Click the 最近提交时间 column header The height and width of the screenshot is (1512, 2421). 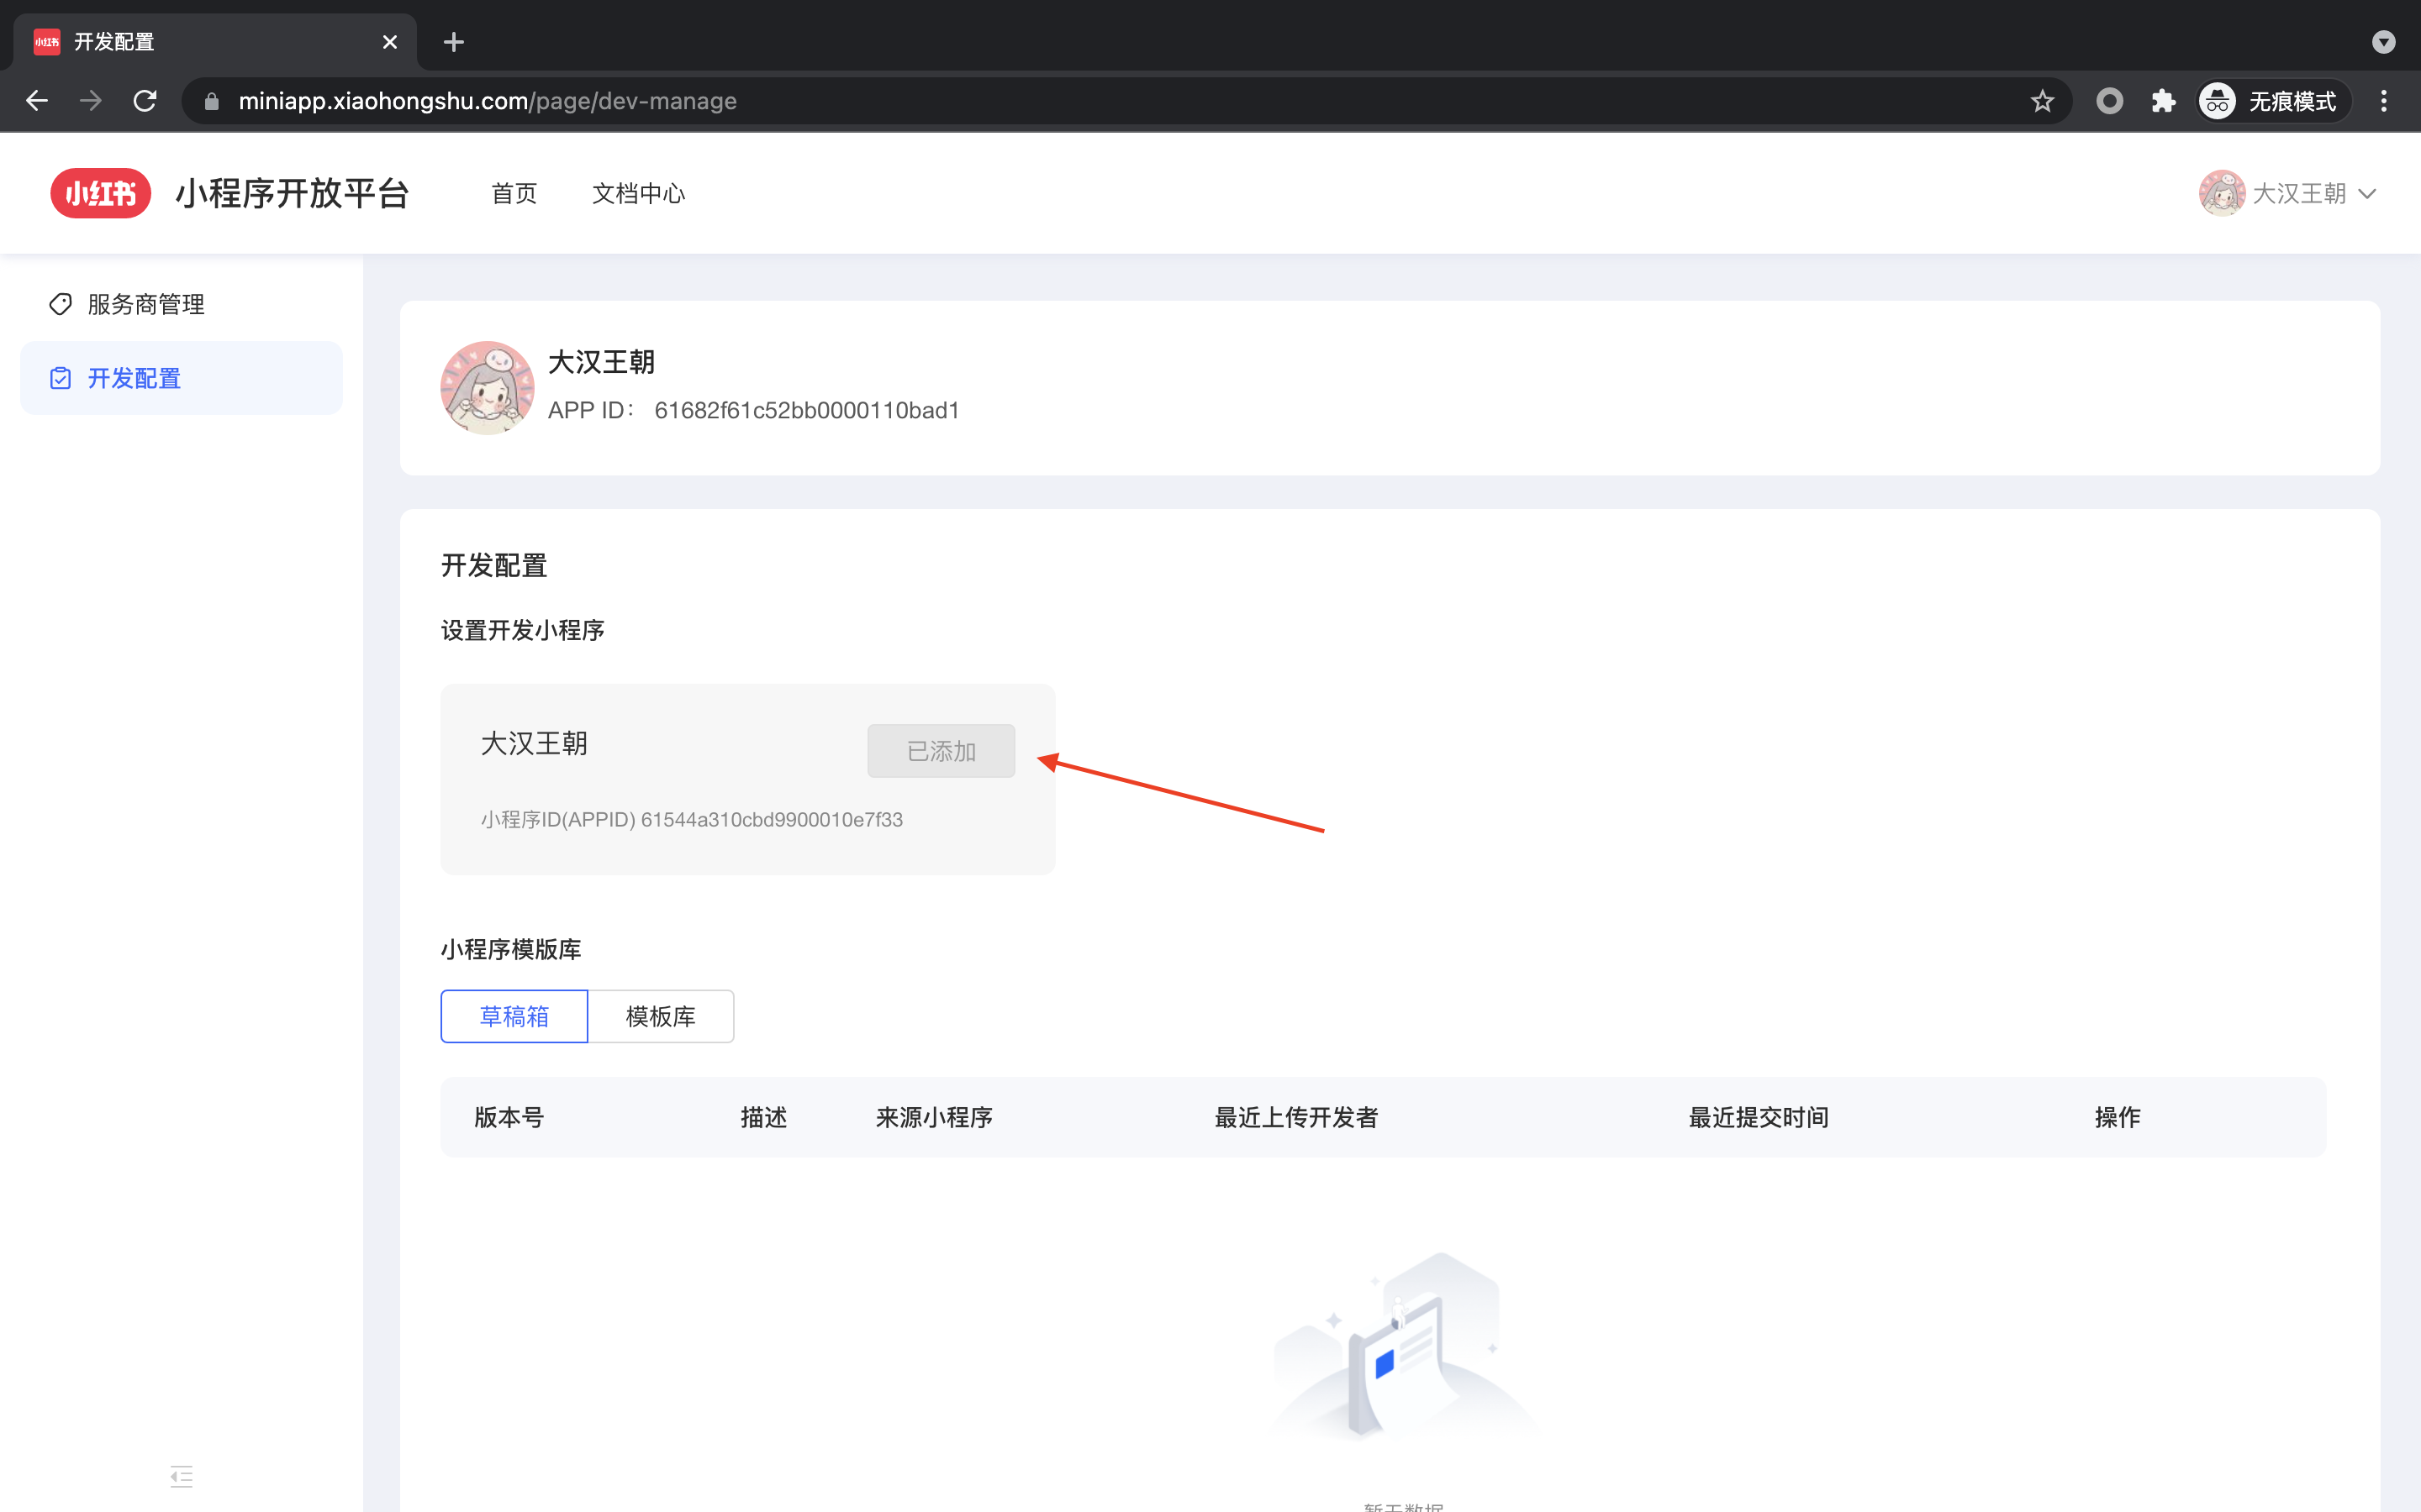pyautogui.click(x=1759, y=1117)
